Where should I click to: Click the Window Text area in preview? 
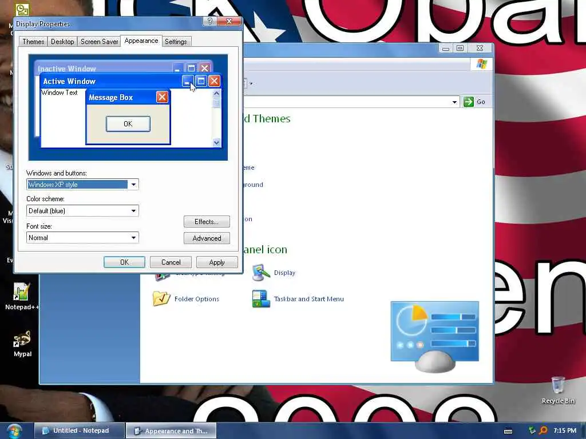pos(60,93)
